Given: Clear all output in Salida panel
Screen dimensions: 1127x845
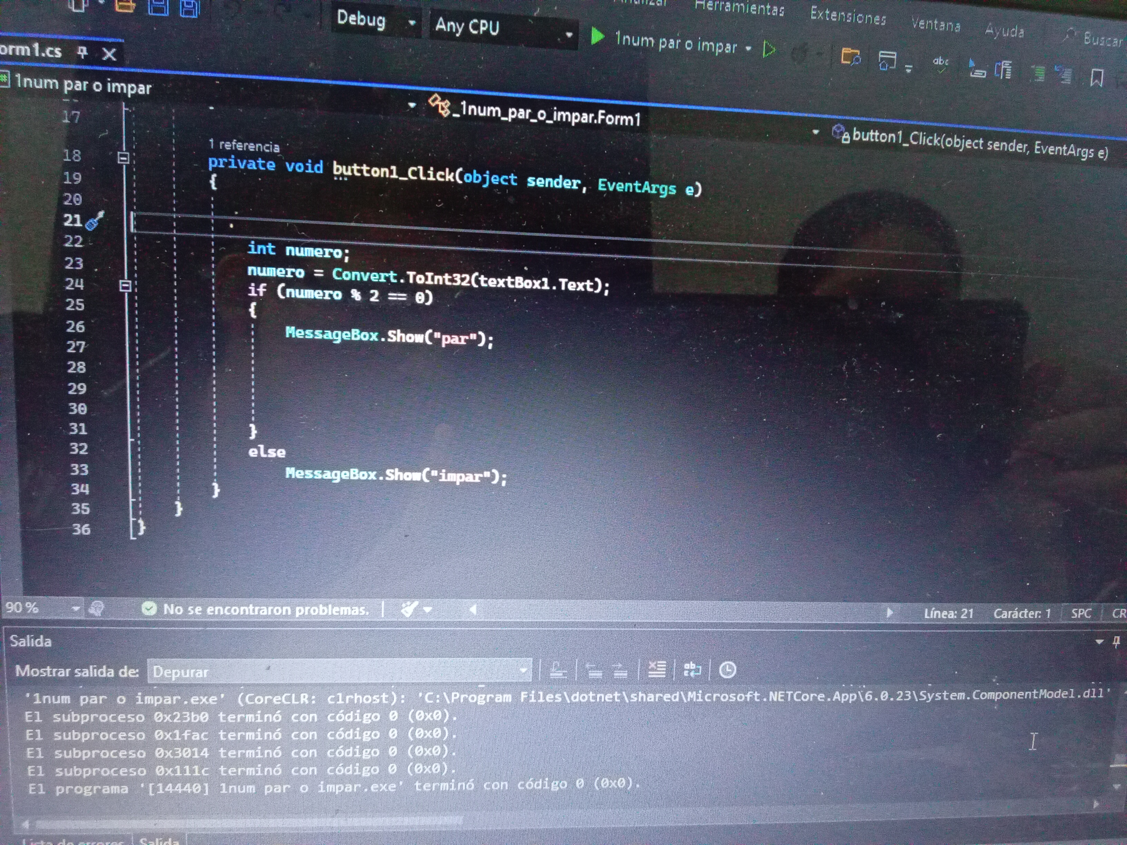Looking at the screenshot, I should (x=657, y=669).
